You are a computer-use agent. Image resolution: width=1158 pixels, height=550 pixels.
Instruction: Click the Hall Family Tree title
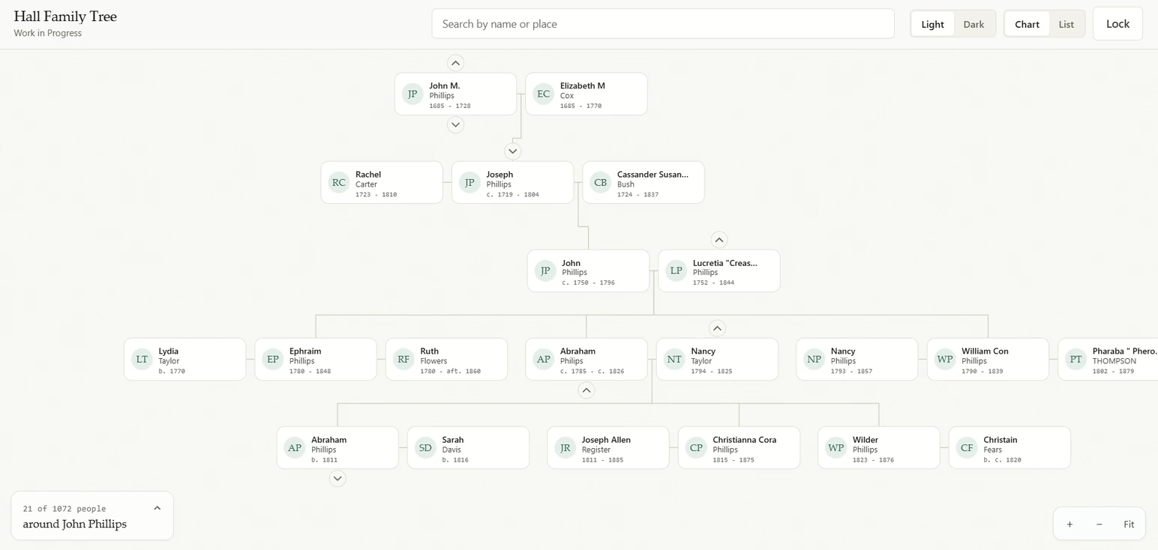(x=65, y=16)
